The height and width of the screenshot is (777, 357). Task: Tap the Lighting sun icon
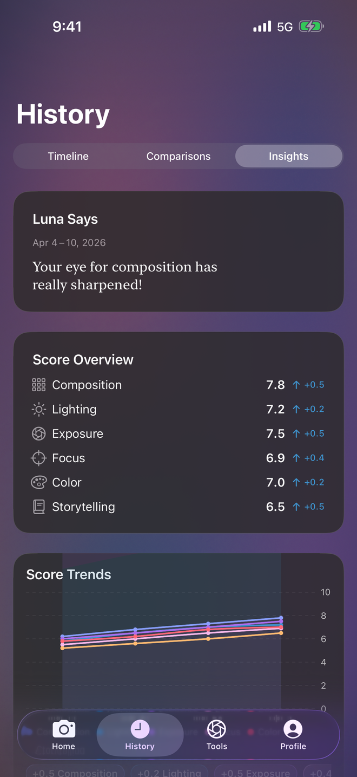39,409
